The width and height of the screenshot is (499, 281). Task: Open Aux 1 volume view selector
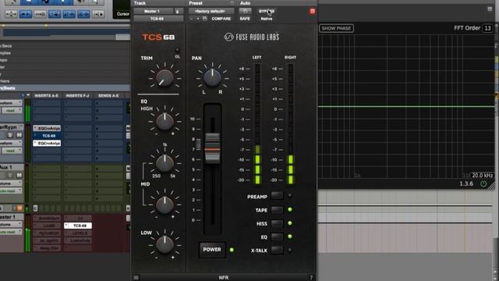coord(11,183)
